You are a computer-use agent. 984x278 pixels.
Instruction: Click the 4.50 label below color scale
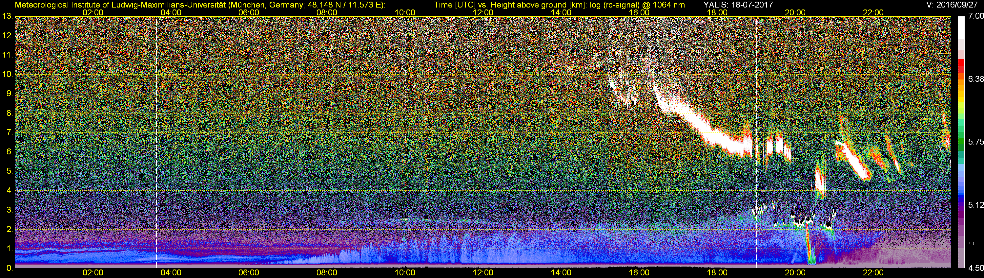tap(975, 269)
